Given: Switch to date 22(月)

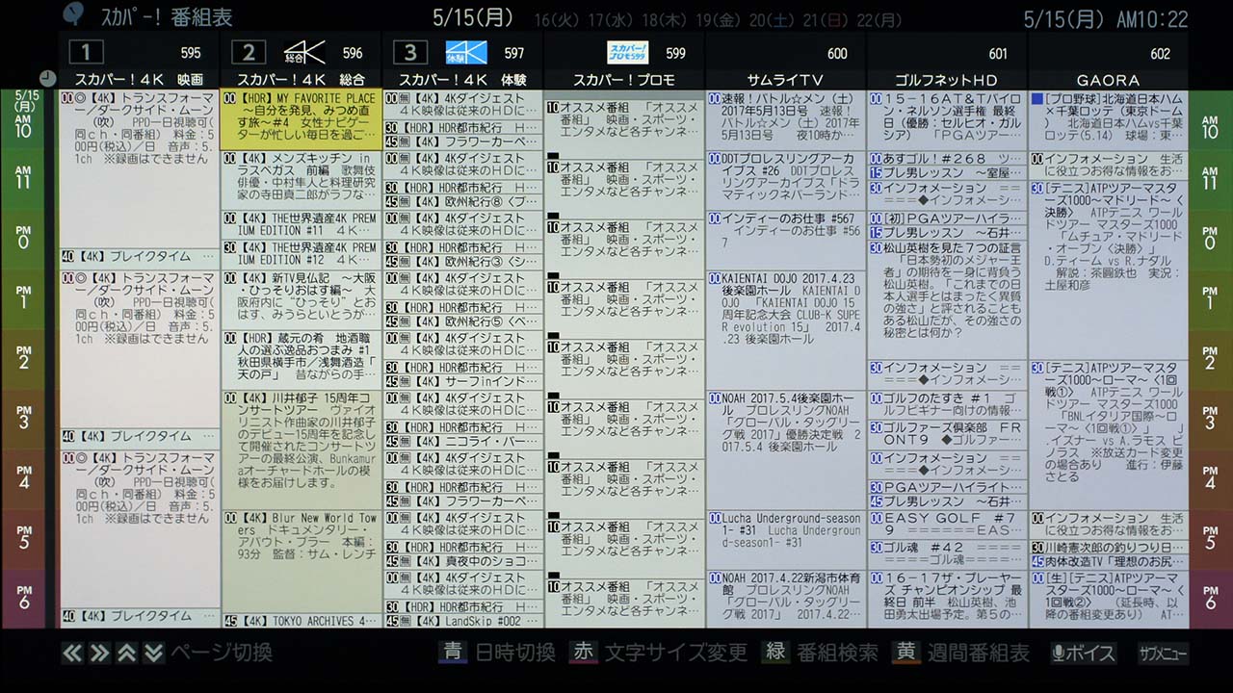Looking at the screenshot, I should 879,19.
